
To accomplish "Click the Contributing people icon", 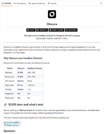I will click(15, 3).
